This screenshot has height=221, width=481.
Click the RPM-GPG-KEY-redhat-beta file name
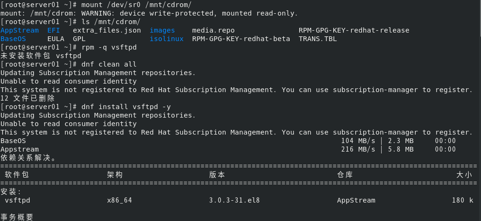point(240,39)
